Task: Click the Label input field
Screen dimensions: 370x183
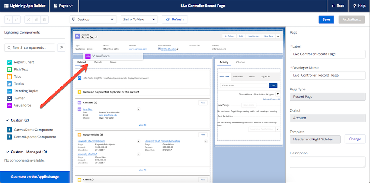Action: (327, 54)
